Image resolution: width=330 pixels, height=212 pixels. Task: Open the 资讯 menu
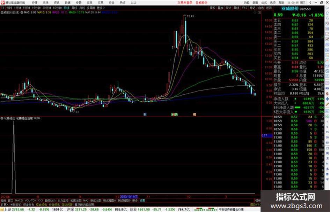click(57, 2)
